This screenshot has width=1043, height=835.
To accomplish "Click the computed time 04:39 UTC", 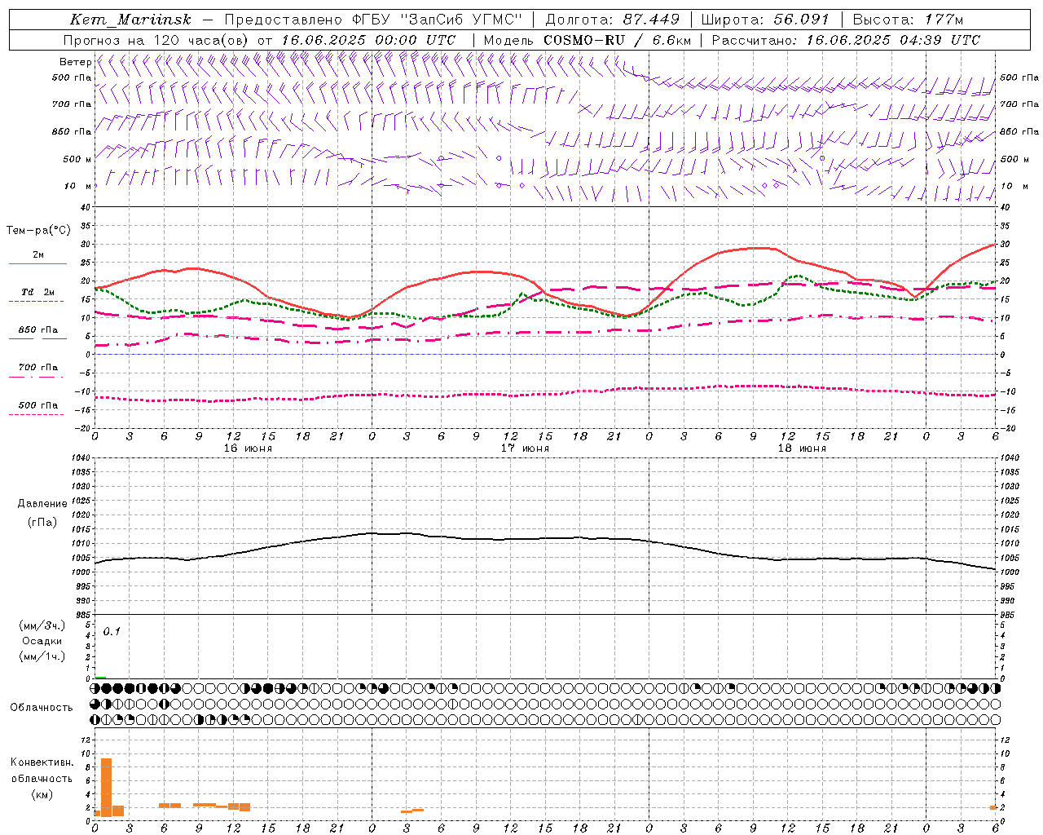I will click(940, 39).
